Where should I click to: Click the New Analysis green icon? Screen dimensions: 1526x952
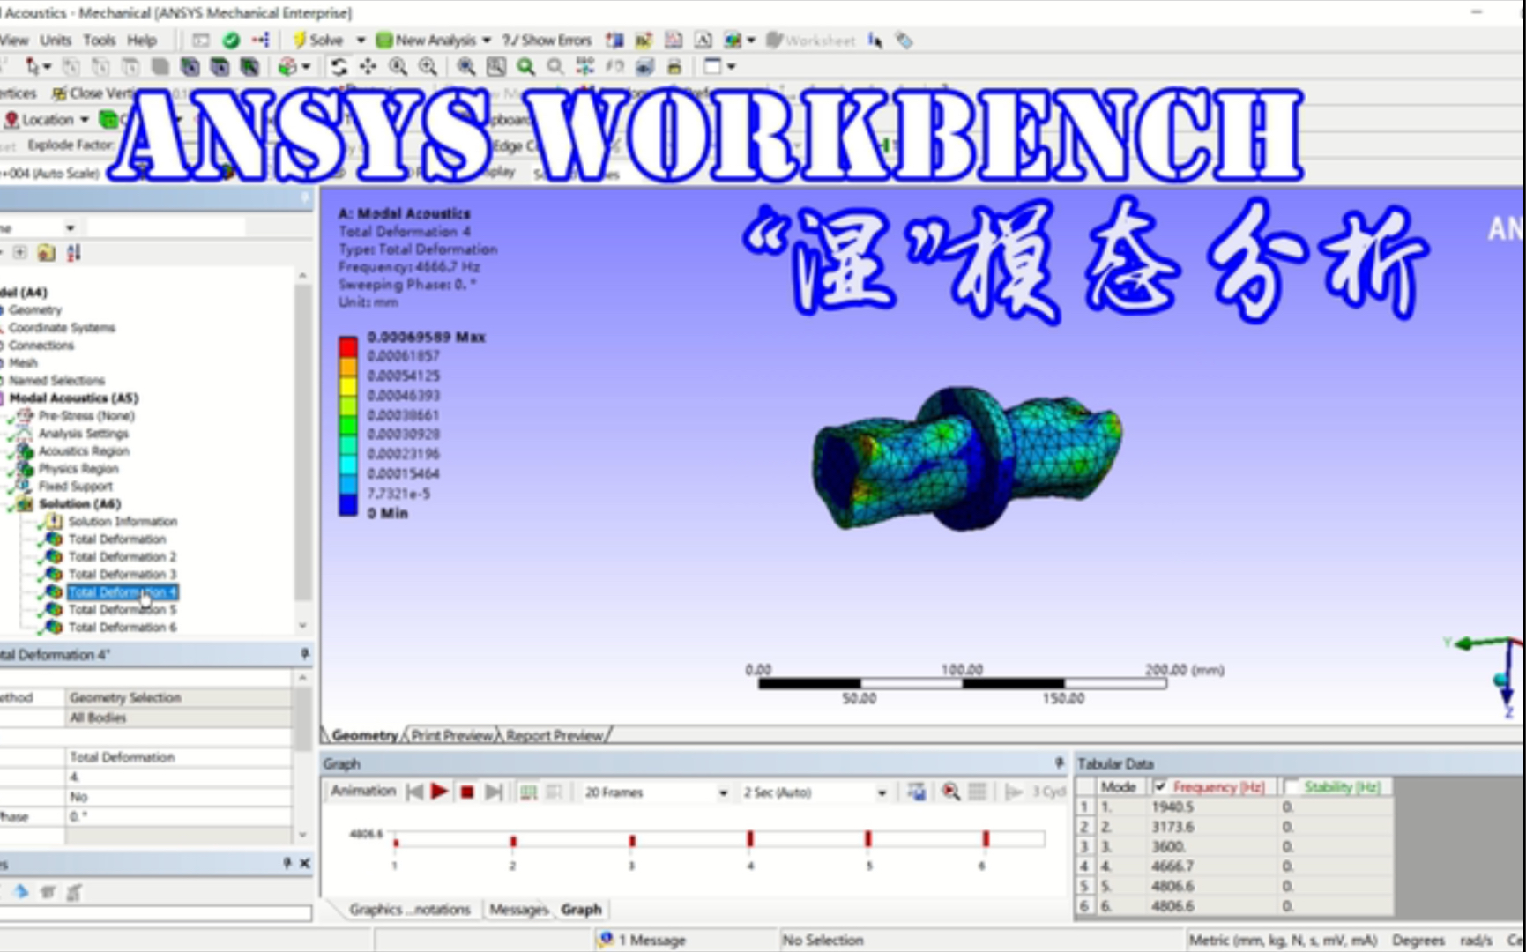pyautogui.click(x=383, y=40)
